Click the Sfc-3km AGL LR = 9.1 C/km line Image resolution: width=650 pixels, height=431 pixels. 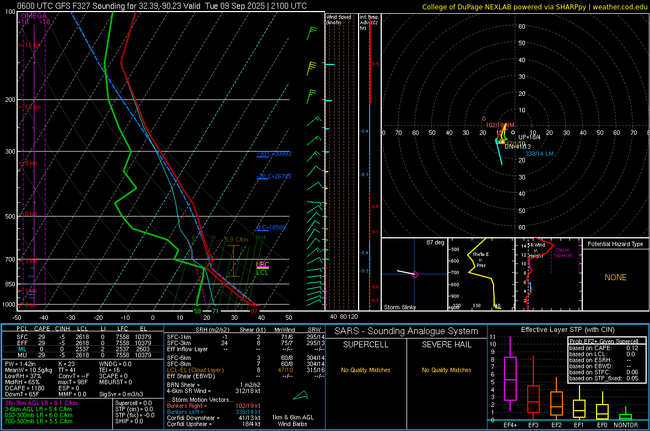pos(41,403)
